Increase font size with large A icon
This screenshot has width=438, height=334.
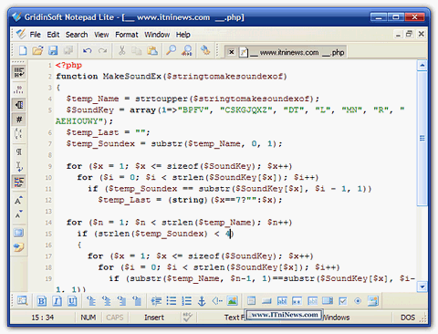click(19, 201)
